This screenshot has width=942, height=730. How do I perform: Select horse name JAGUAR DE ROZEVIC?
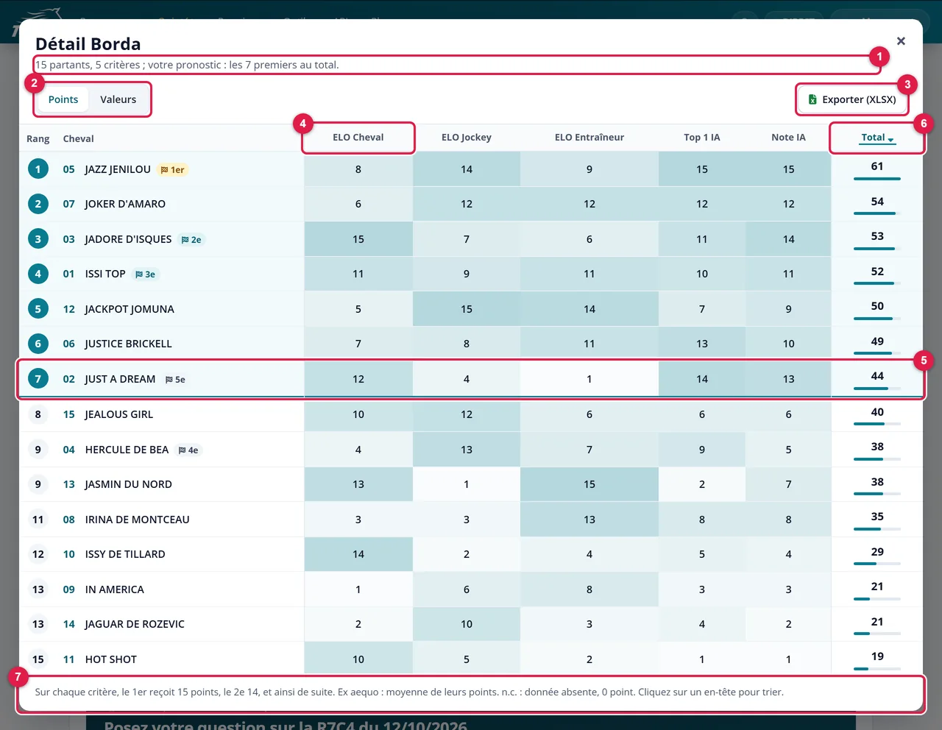135,624
